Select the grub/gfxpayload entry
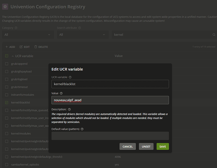 point(21,71)
